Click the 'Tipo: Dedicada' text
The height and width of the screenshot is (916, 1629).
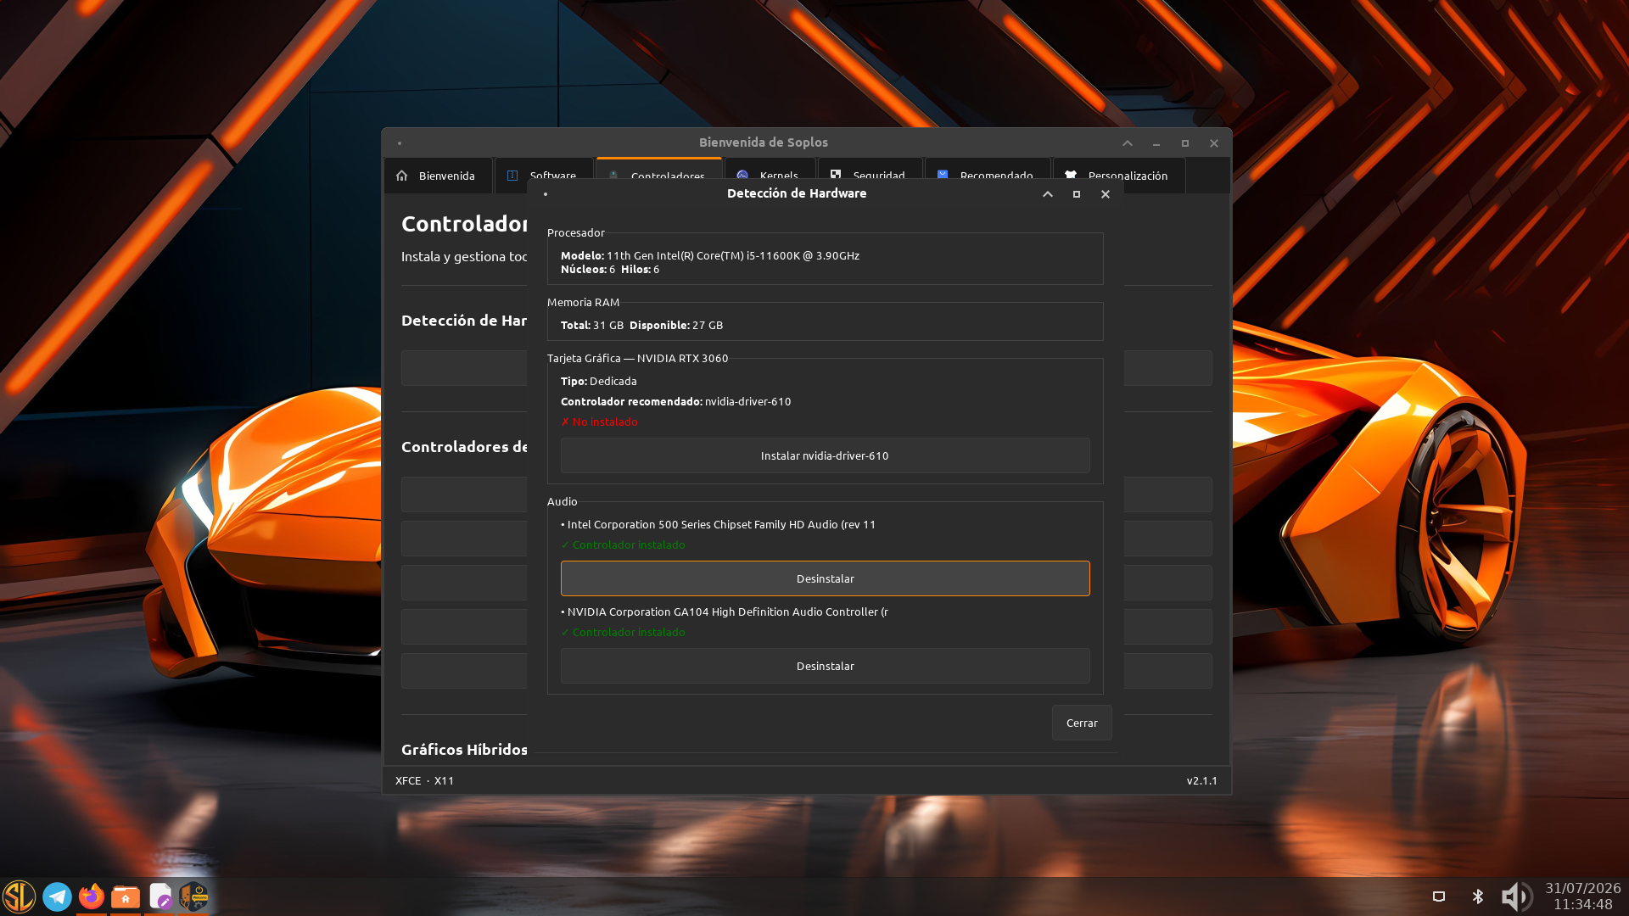tap(599, 382)
